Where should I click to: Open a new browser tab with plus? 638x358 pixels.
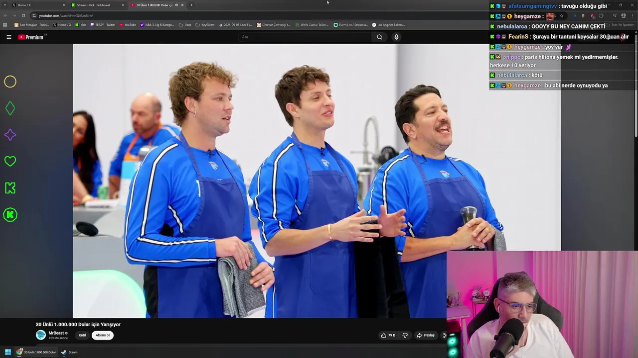tap(191, 5)
